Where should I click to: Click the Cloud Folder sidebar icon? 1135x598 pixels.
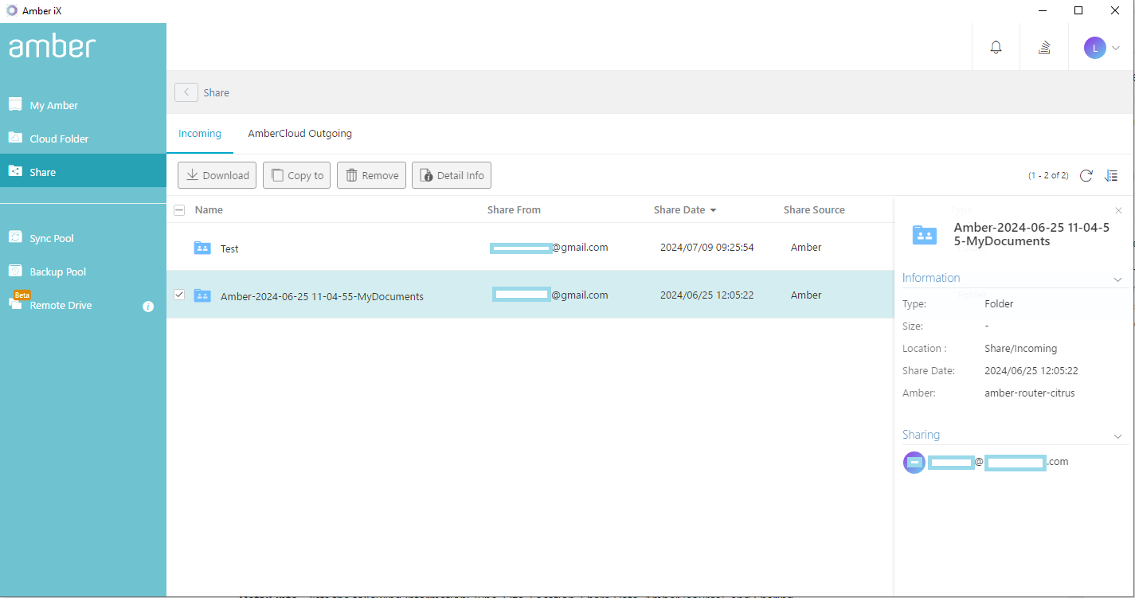click(15, 138)
